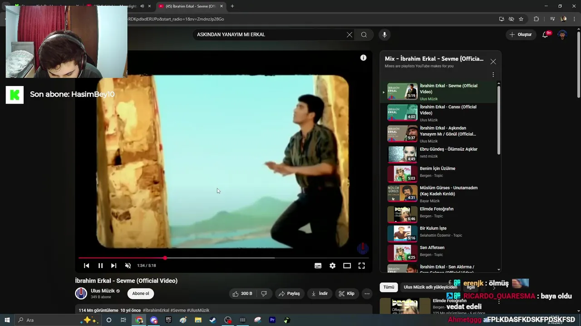
Task: Unmute the video player volume
Action: [128, 266]
